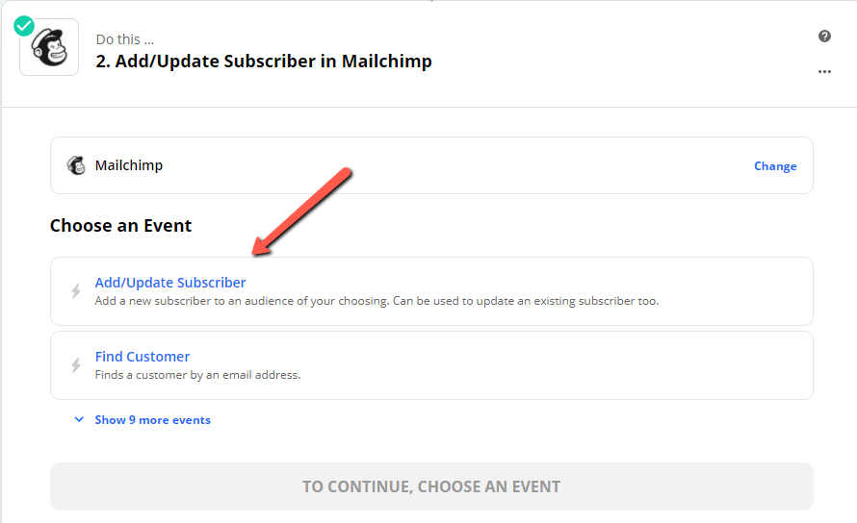
Task: Select the Find Customer event
Action: 431,365
